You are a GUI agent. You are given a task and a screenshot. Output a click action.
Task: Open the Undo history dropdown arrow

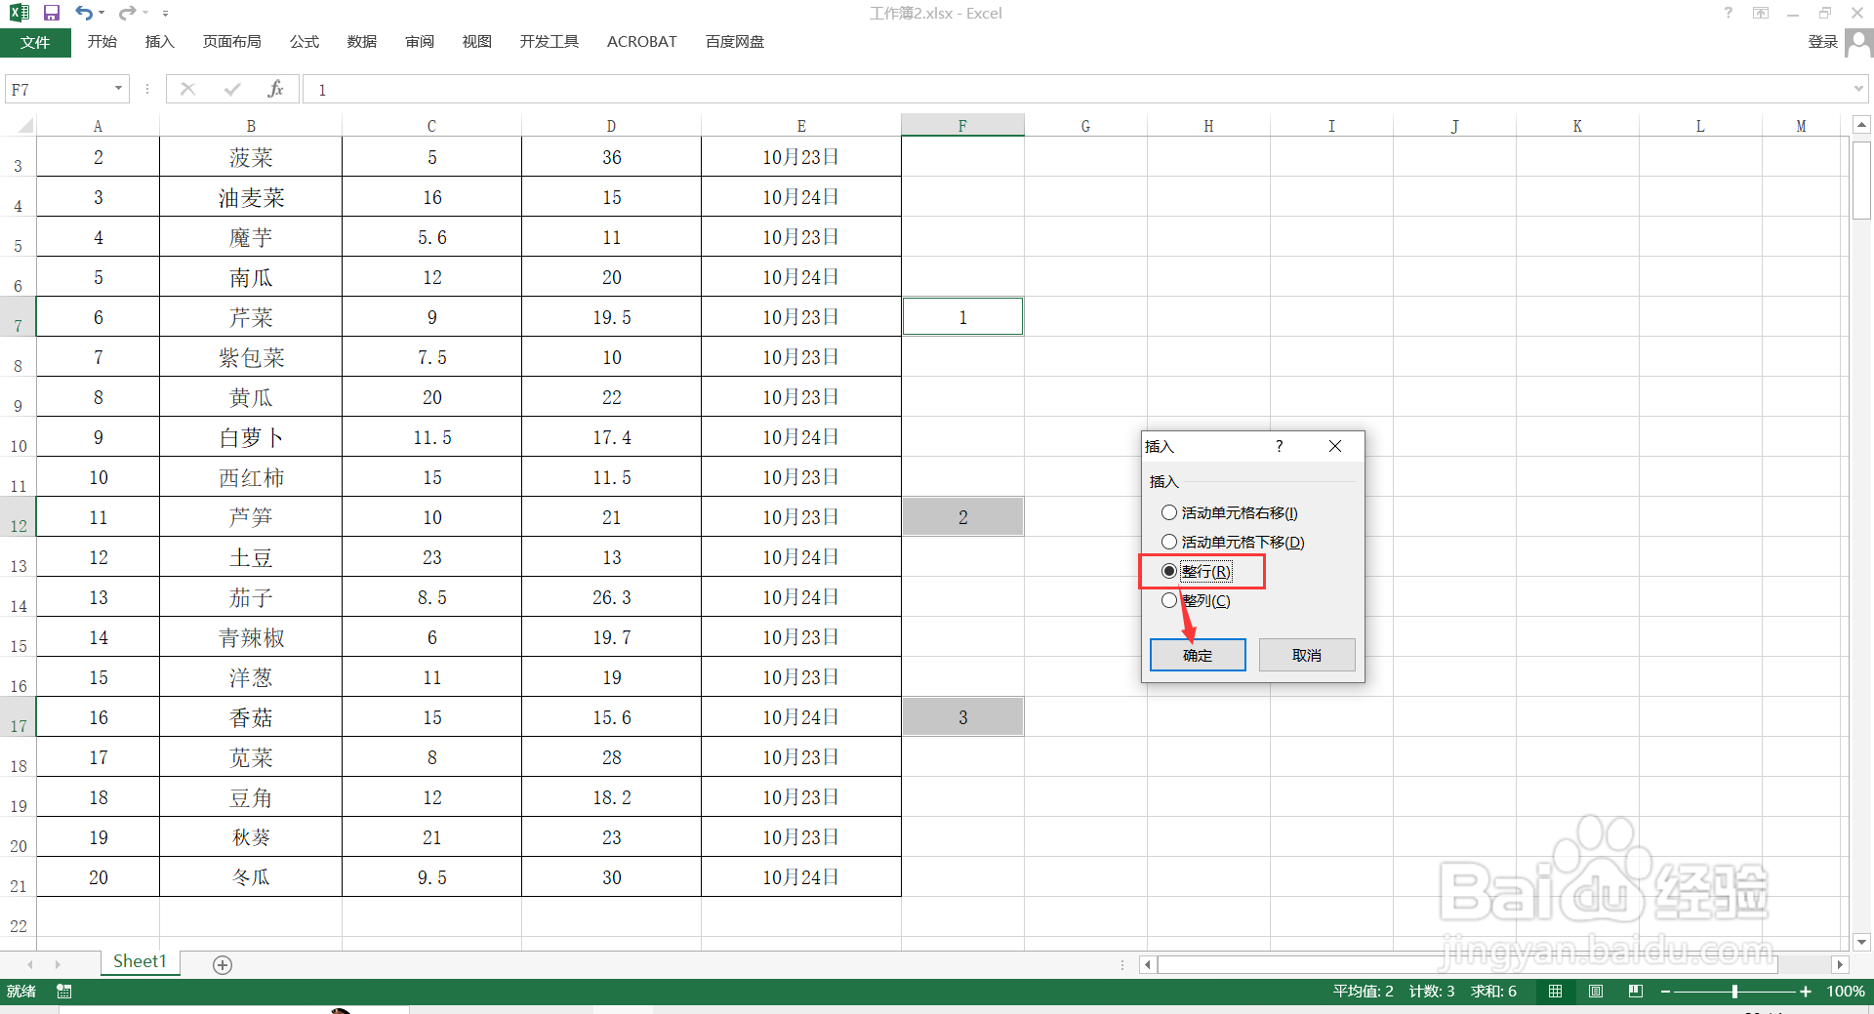click(102, 13)
